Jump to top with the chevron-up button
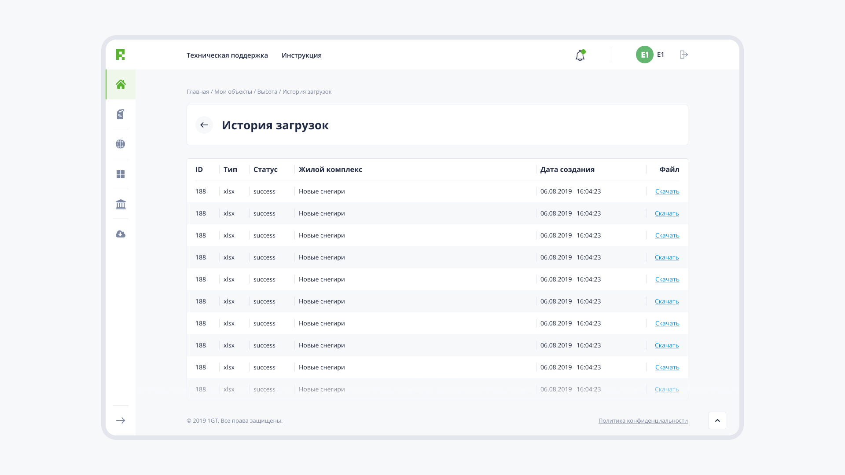The height and width of the screenshot is (475, 845). [717, 420]
